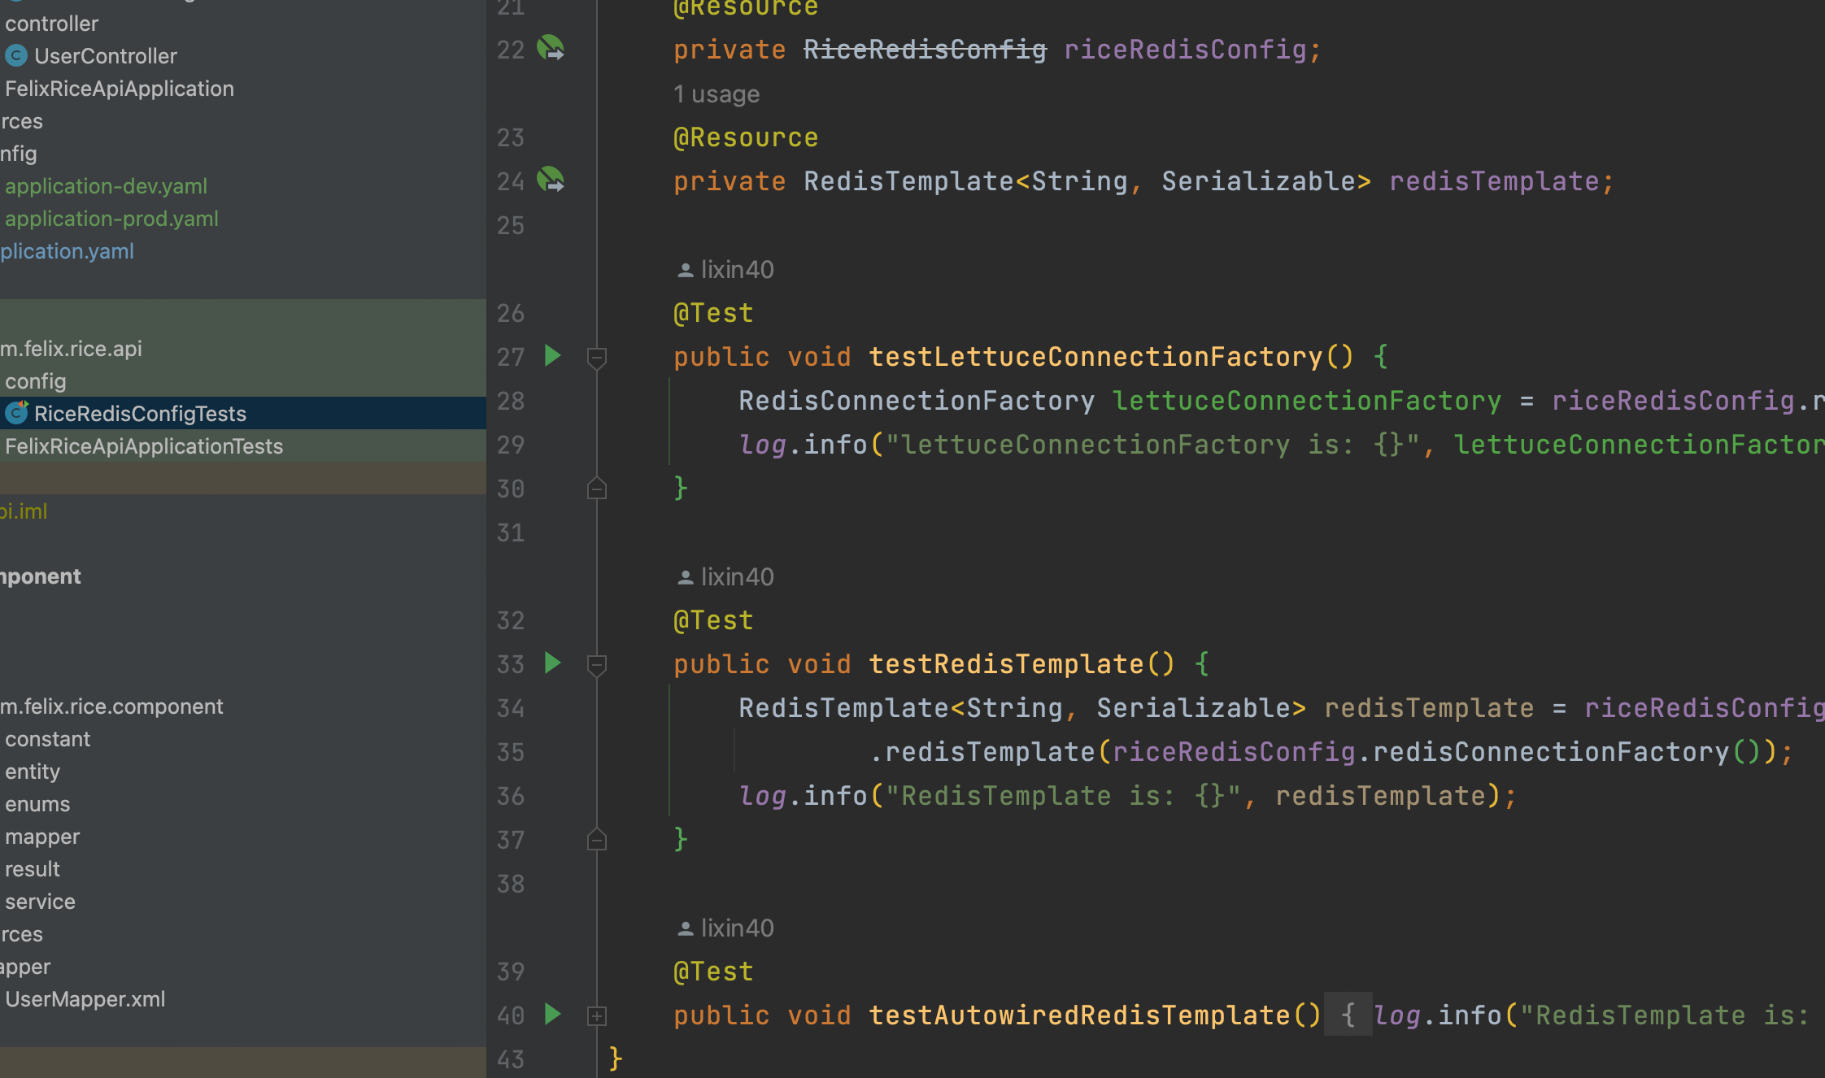1825x1078 pixels.
Task: Click author icon above testLettuceConnectionFactory
Action: coord(685,270)
